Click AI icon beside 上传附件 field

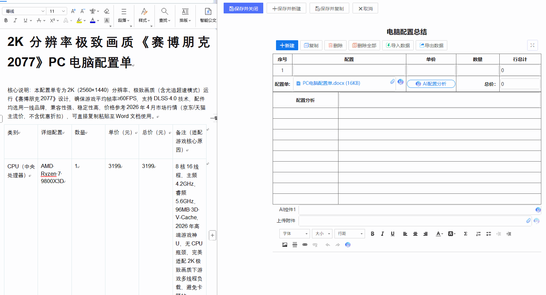(x=537, y=221)
